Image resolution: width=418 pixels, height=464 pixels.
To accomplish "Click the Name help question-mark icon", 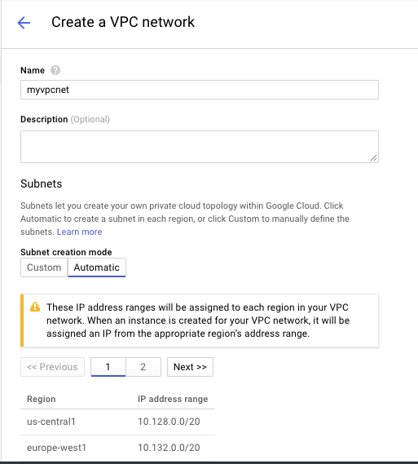I will [55, 70].
